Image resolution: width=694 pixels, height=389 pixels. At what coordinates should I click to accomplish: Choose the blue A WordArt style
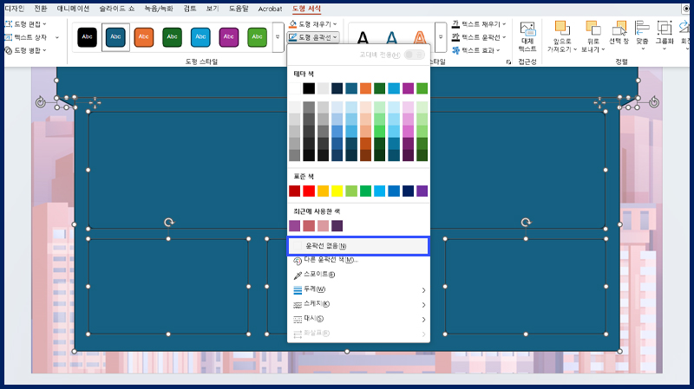(392, 37)
